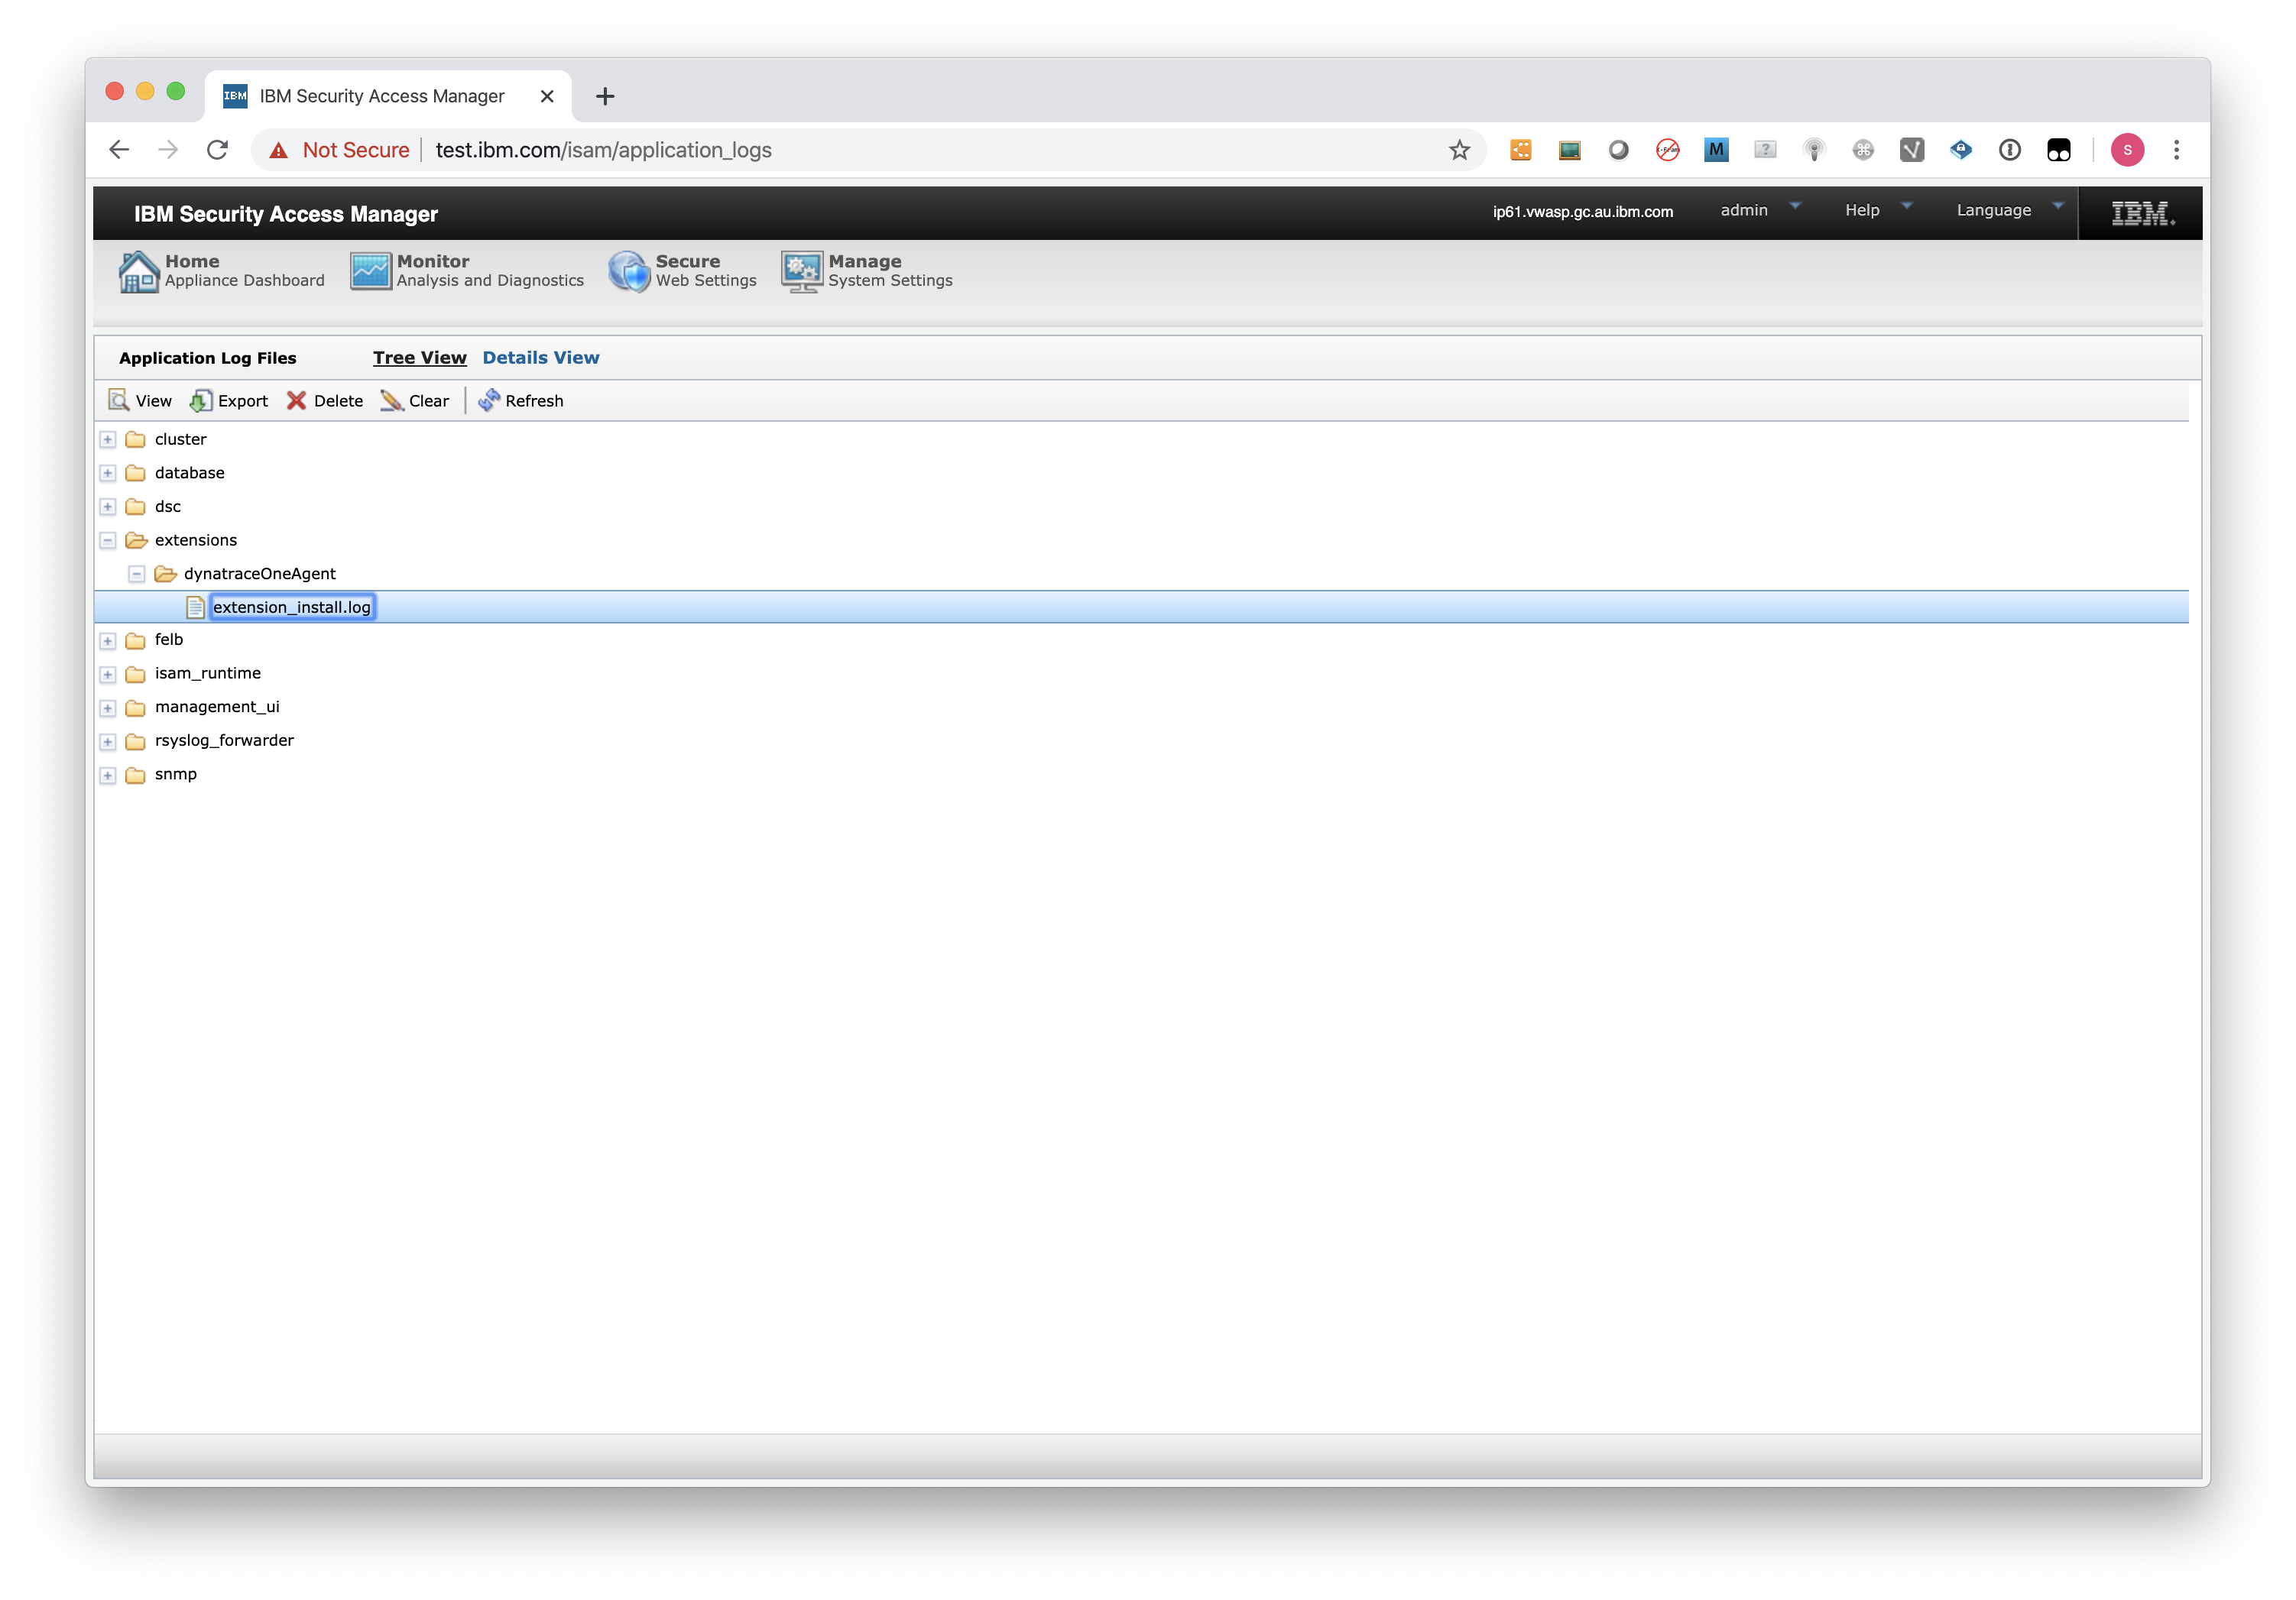Click the Monitor Analysis and Diagnostics icon
This screenshot has width=2296, height=1600.
click(x=371, y=269)
